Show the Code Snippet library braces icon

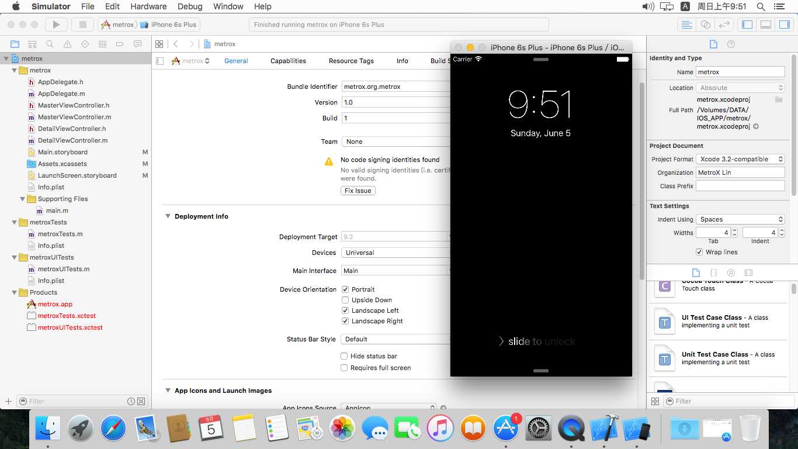[x=713, y=272]
